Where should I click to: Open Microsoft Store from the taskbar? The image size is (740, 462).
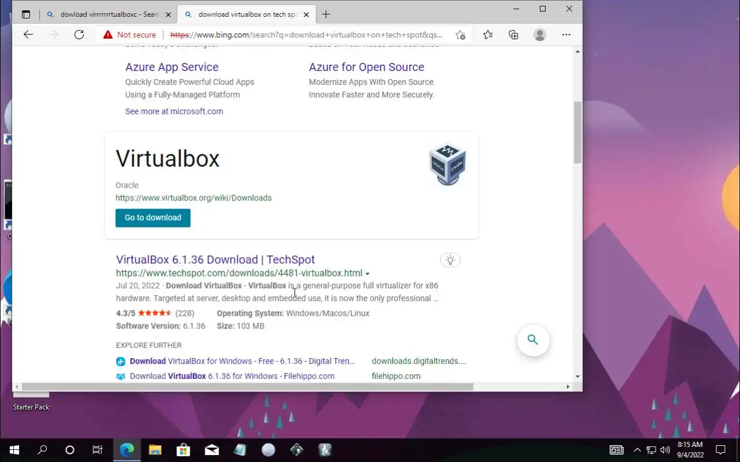point(183,450)
